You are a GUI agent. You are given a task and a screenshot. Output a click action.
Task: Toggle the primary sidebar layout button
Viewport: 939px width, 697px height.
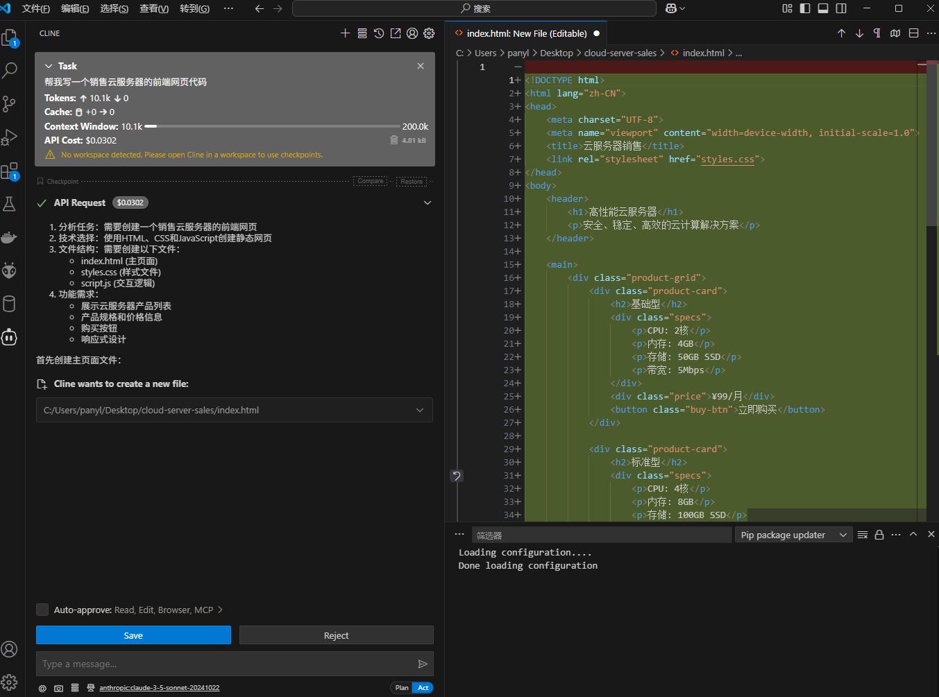805,8
